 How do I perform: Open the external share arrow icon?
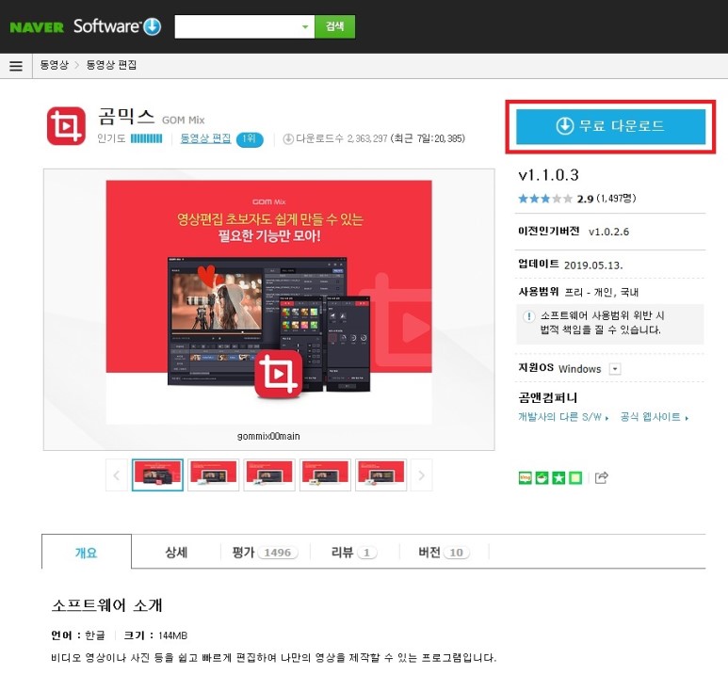click(x=601, y=477)
